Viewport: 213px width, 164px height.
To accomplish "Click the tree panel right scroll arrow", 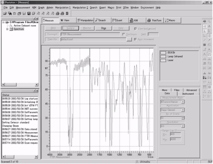I will coord(36,84).
